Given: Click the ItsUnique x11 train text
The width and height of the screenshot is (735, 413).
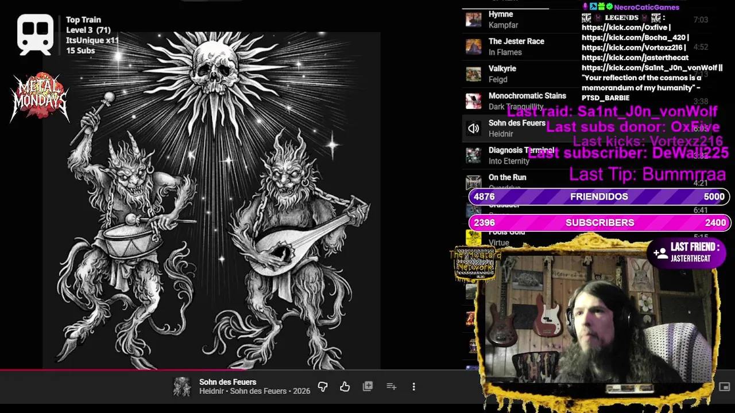Looking at the screenshot, I should pos(92,40).
